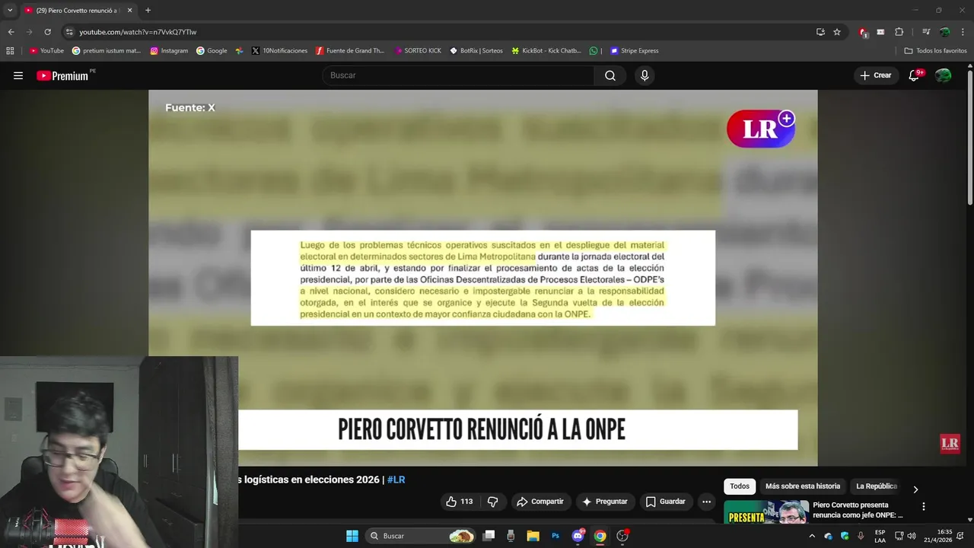Screen dimensions: 974x548
Task: Open the BotRix Sorteos bookmark
Action: (476, 51)
